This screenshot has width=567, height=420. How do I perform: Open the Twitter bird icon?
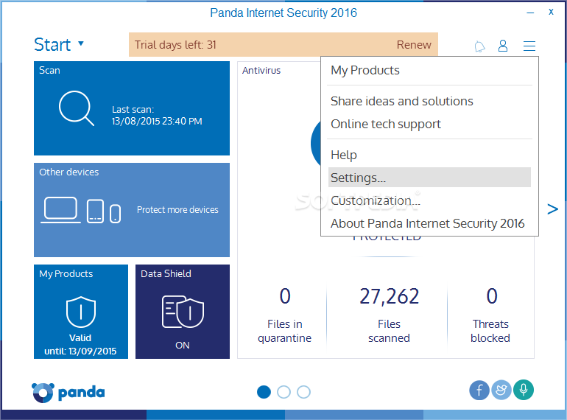[501, 390]
